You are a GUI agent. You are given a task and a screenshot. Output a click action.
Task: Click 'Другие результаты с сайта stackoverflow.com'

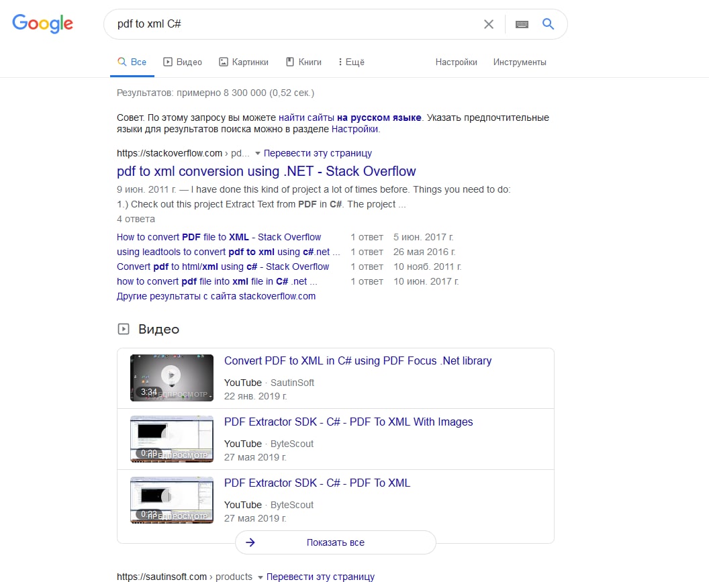click(x=216, y=296)
